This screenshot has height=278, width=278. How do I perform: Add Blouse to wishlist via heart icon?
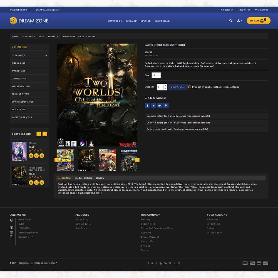coord(36,156)
